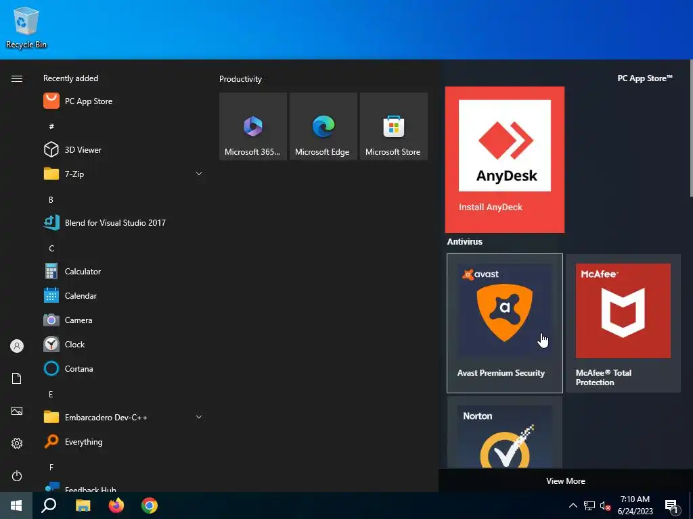Click the Recently added heading

click(70, 78)
